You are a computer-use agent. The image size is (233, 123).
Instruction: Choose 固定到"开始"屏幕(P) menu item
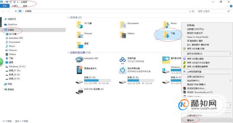click(x=196, y=84)
